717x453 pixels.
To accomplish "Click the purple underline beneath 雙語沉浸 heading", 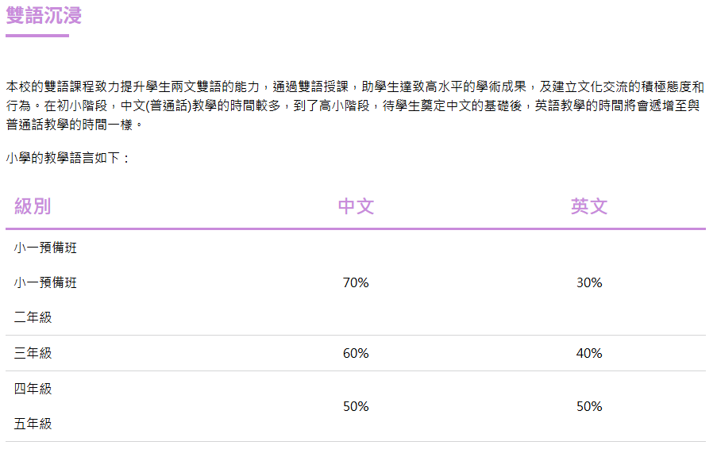I will [37, 36].
